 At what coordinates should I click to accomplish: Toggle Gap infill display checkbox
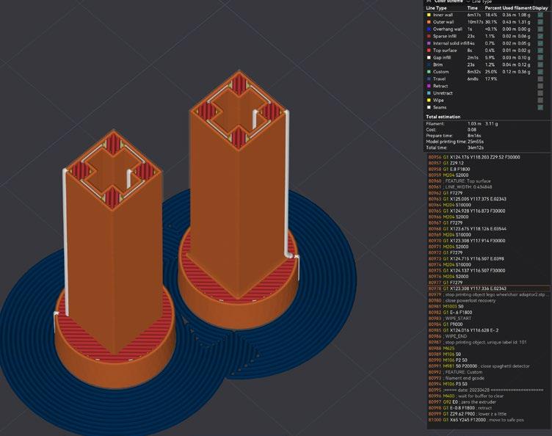540,57
